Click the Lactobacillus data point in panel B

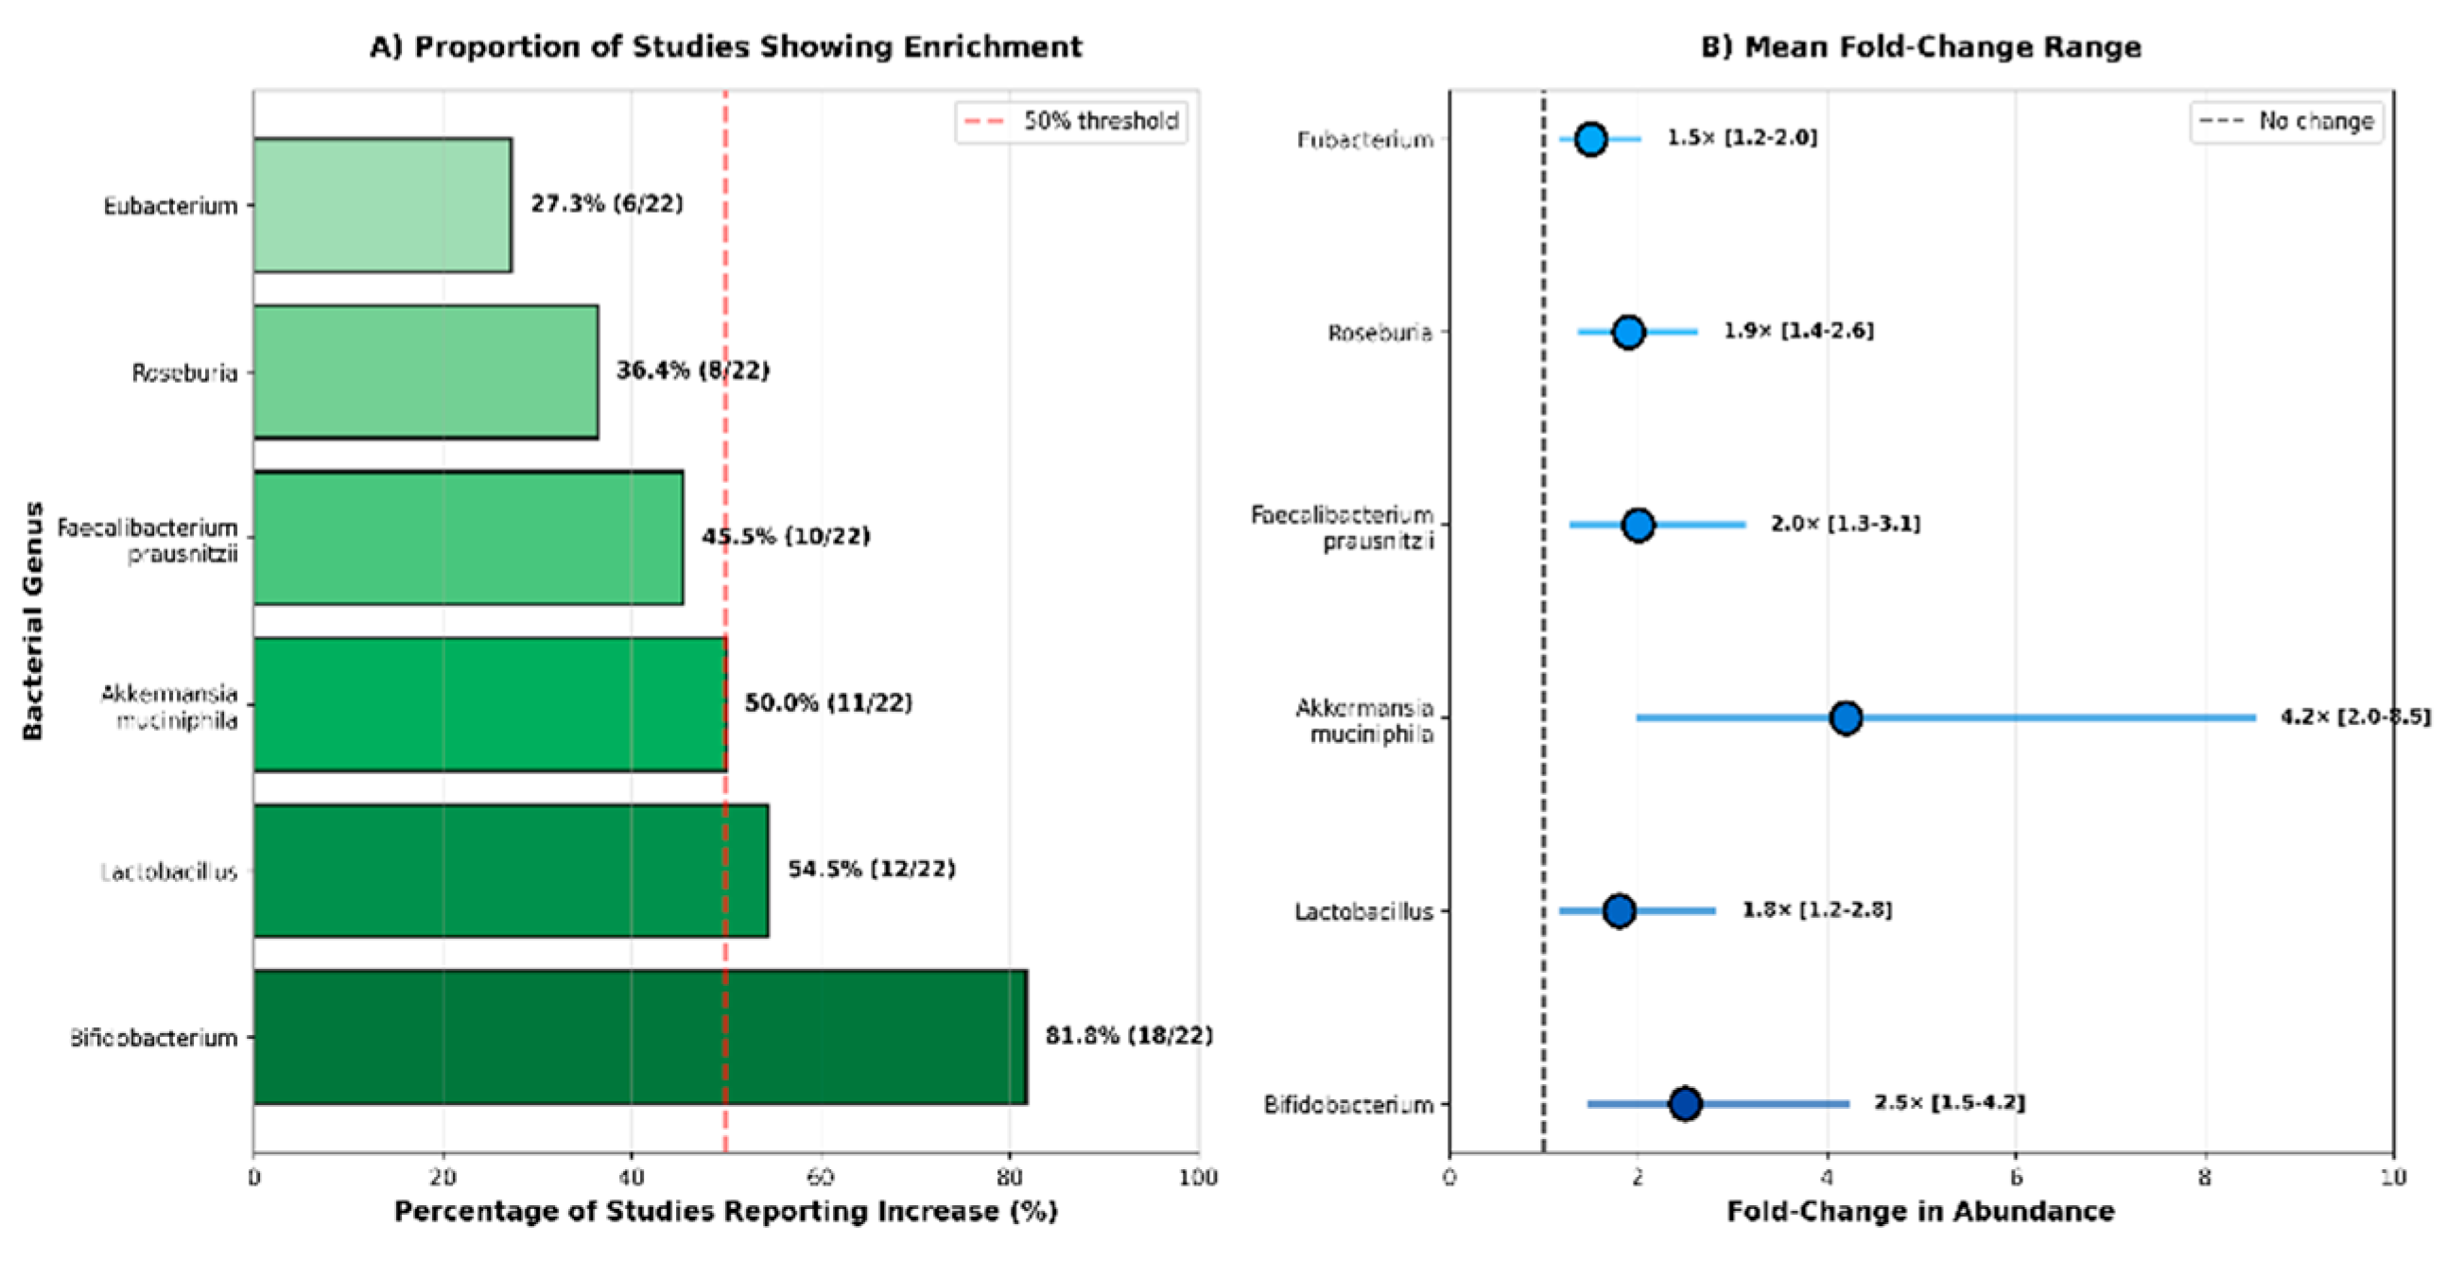(x=1619, y=910)
